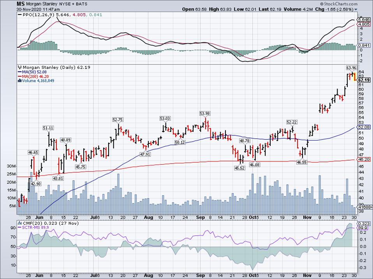Click the 0.841 histogram value on the right axis

[x=364, y=46]
